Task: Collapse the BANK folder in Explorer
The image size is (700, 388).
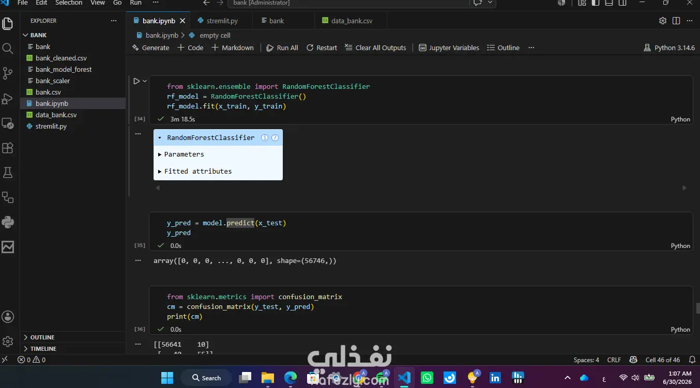Action: (72, 35)
